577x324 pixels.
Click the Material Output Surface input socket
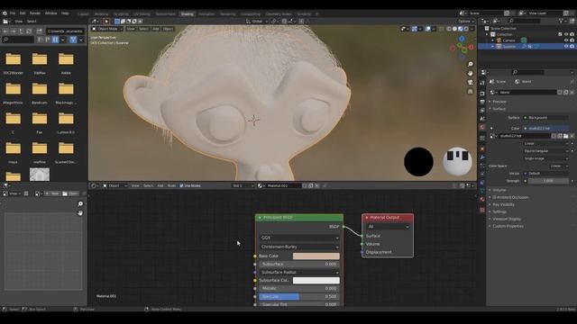pos(362,236)
